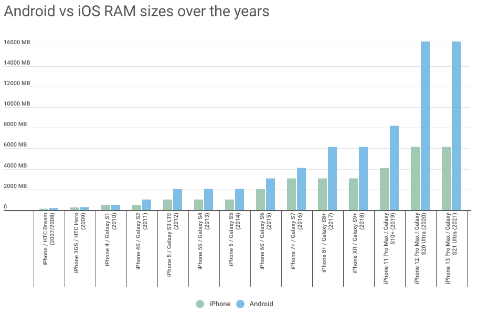Image resolution: width=477 pixels, height=314 pixels.
Task: Select the green iPhone 4 bar for 2010
Action: pos(106,207)
